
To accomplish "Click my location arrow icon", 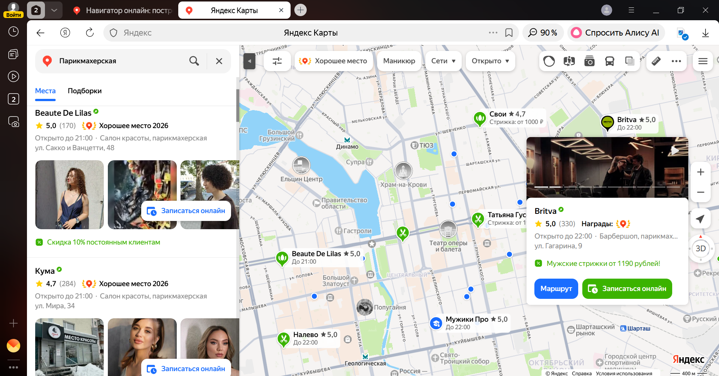I will coord(700,219).
